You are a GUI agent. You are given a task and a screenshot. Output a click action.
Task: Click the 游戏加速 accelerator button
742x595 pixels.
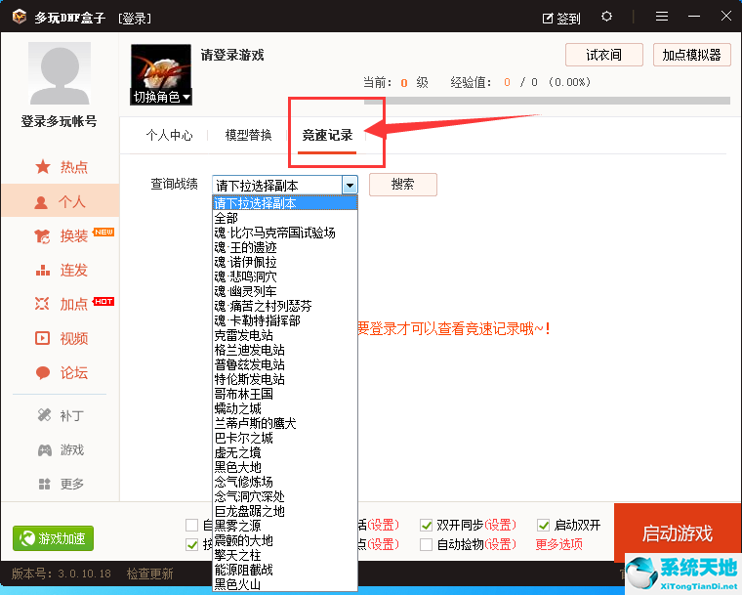53,538
